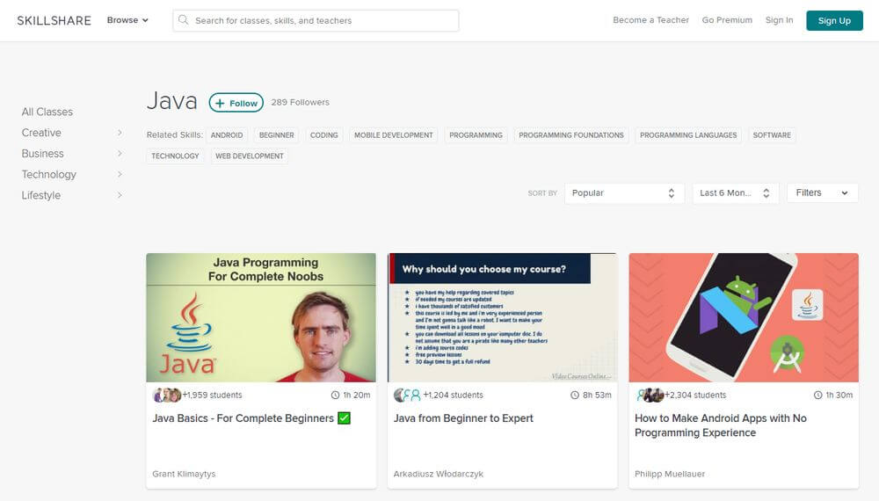
Task: Click the Sign Up button
Action: pos(834,21)
